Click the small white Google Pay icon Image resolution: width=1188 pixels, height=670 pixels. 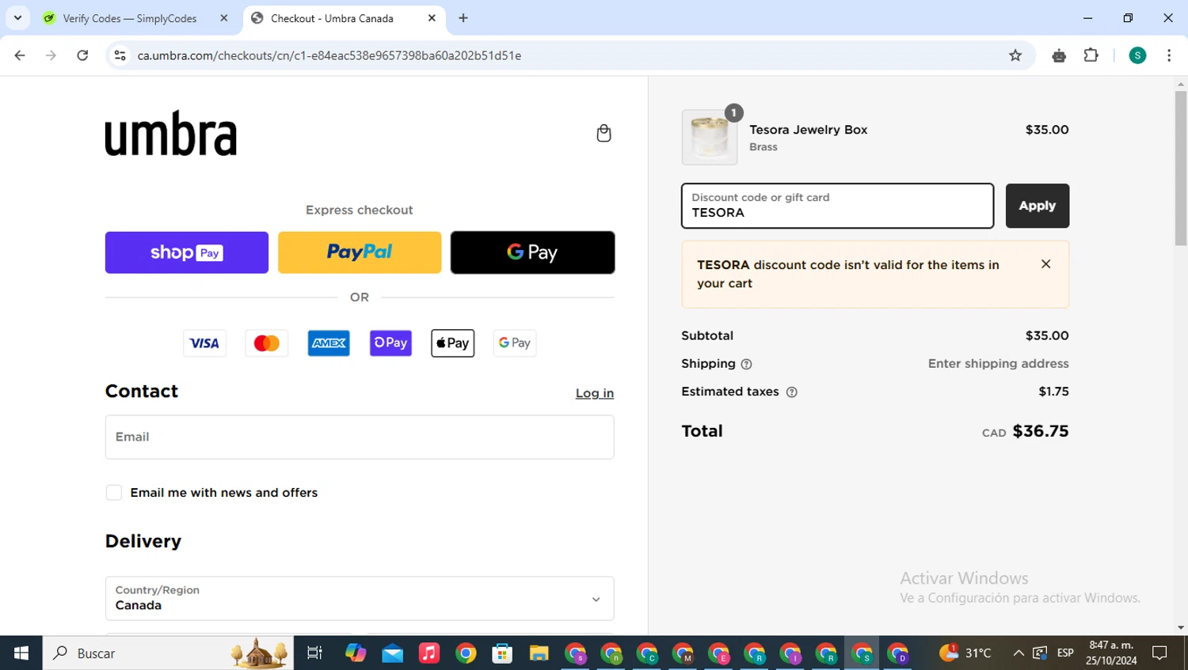[x=515, y=343]
